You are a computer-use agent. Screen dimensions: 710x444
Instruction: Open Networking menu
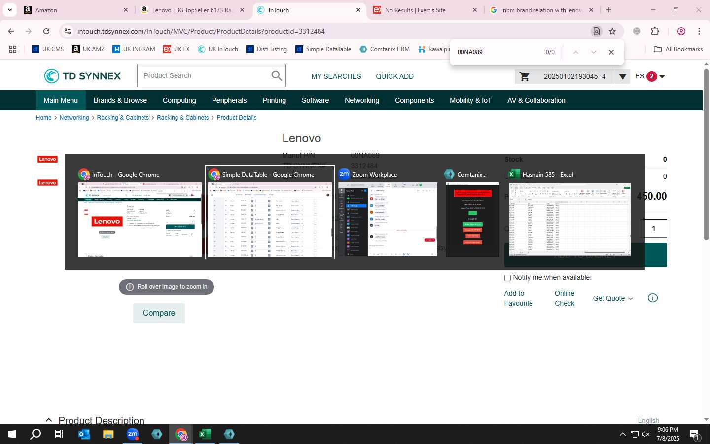click(362, 100)
